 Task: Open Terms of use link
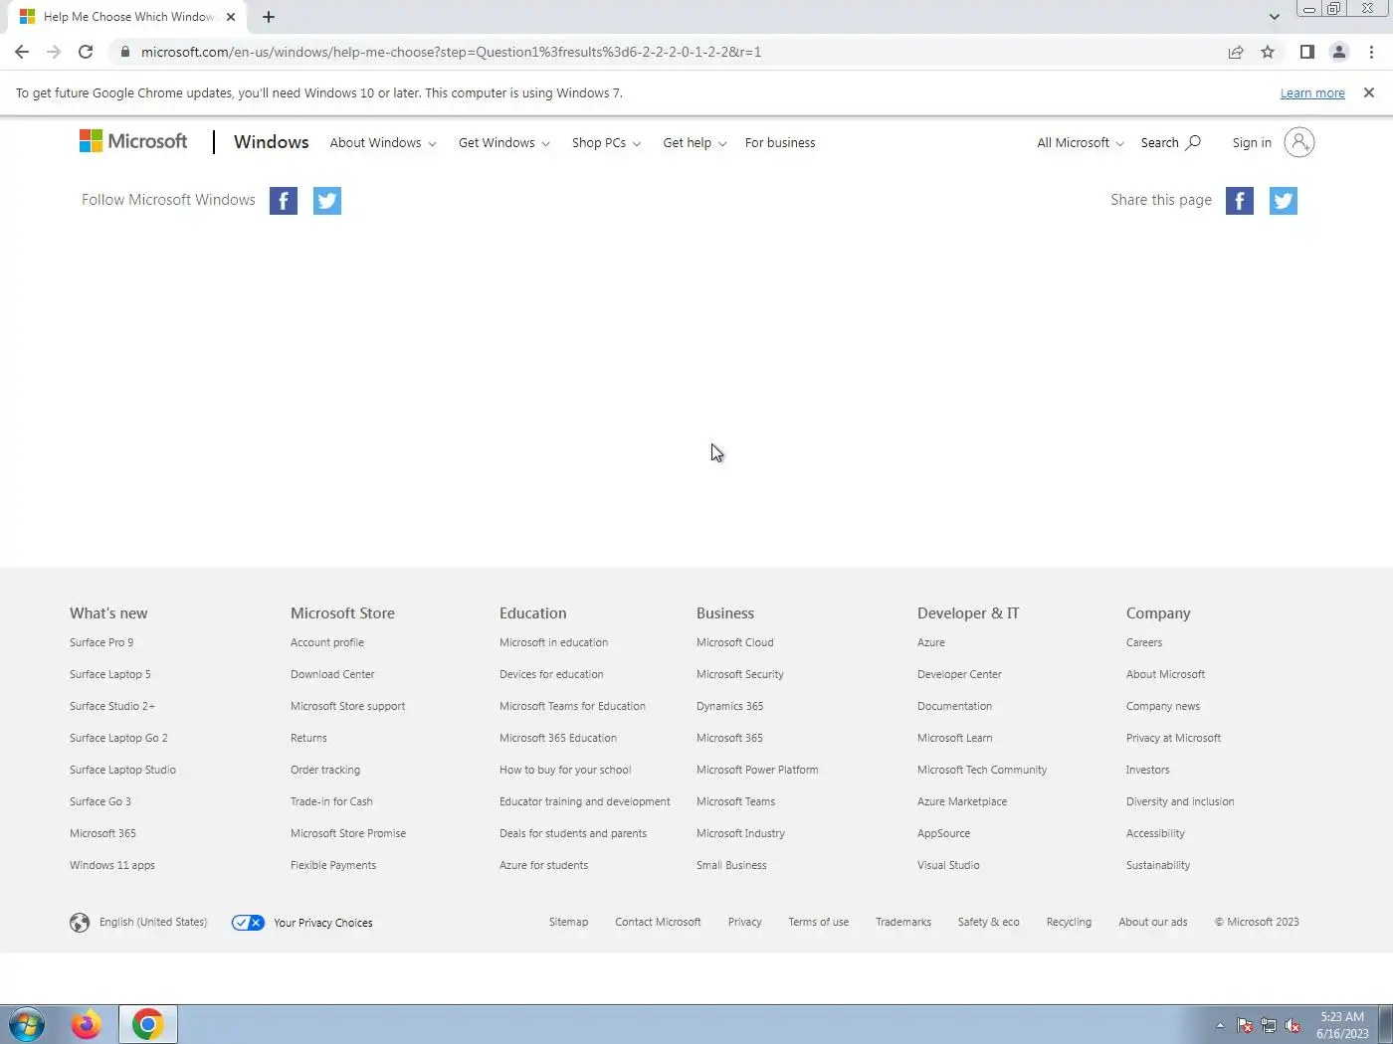coord(819,922)
